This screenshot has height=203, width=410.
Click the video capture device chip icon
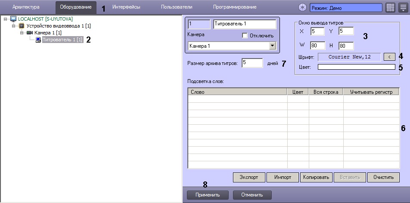click(x=22, y=26)
